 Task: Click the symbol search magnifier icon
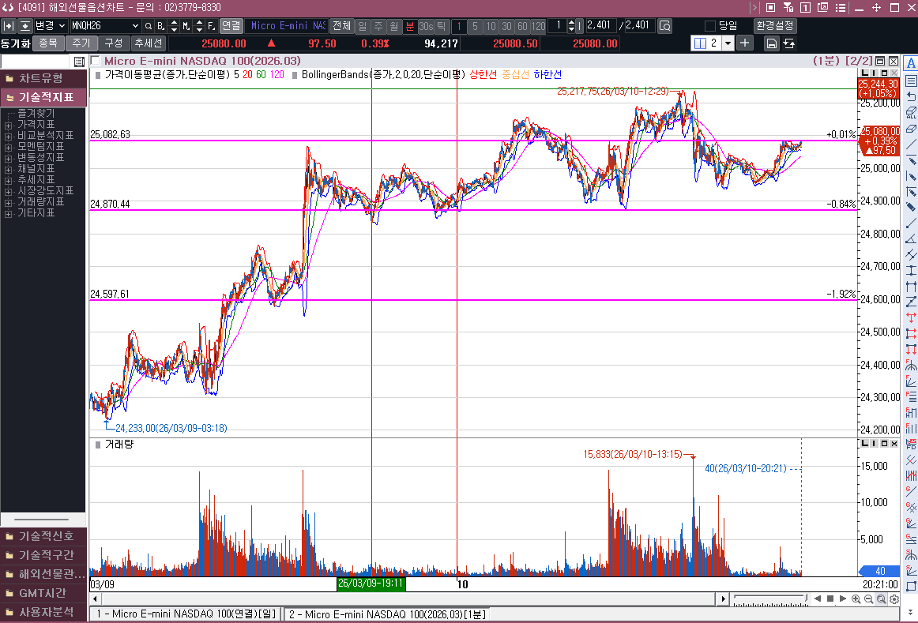pyautogui.click(x=149, y=25)
